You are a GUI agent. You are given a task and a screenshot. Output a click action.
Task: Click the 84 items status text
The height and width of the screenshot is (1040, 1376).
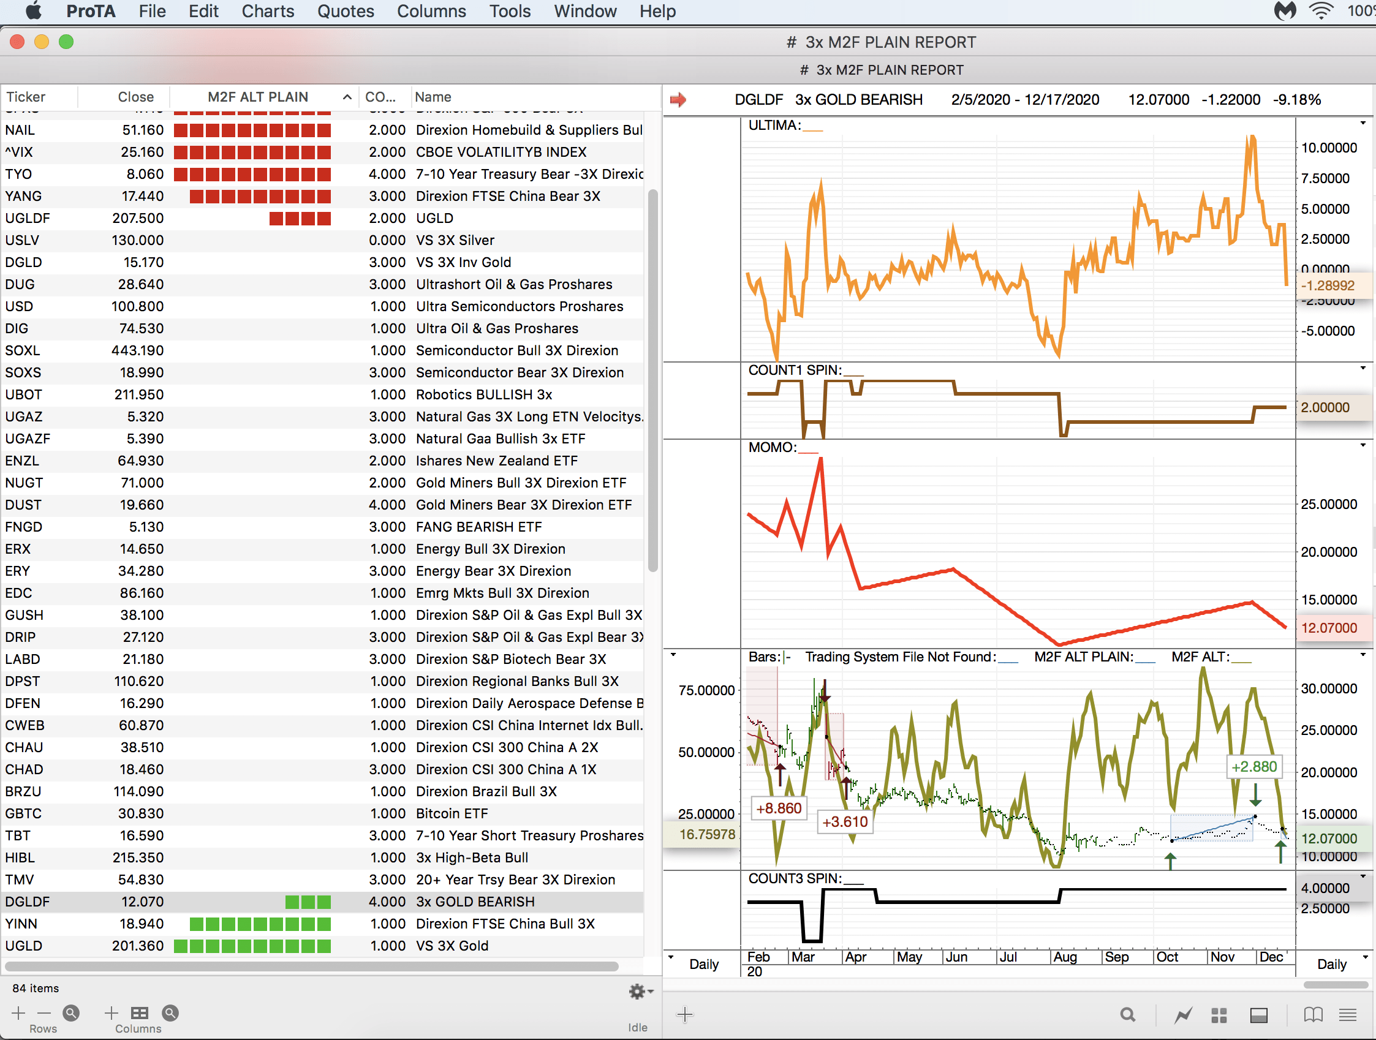(36, 989)
